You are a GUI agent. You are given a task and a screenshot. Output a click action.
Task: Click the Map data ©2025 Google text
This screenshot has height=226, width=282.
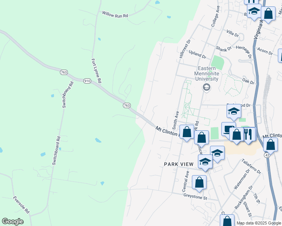pos(259,223)
